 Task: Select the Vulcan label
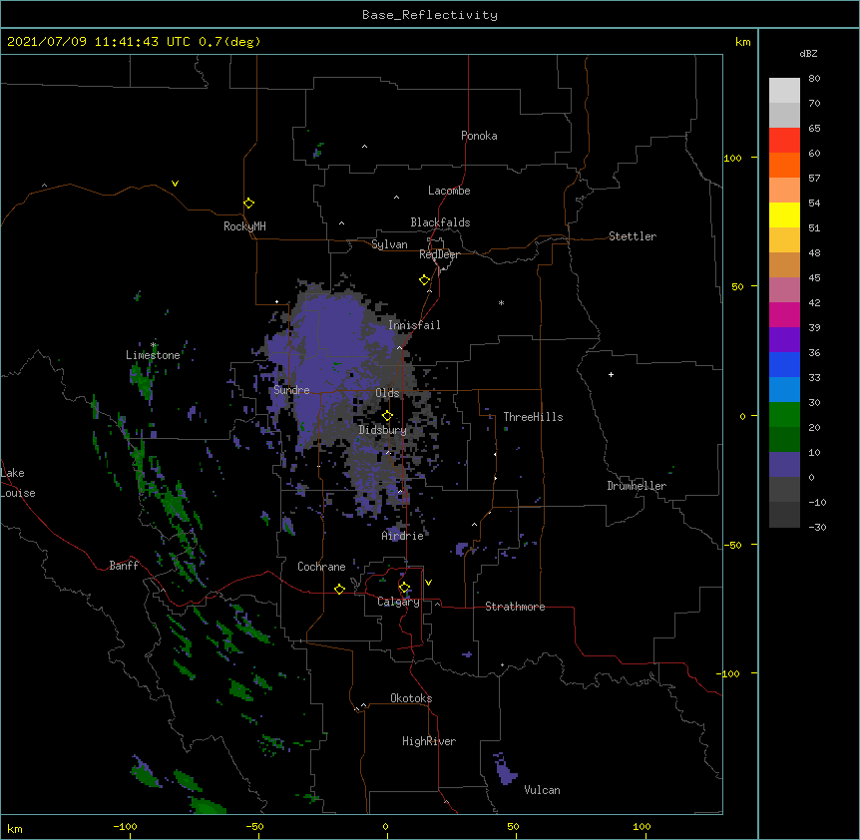point(542,790)
